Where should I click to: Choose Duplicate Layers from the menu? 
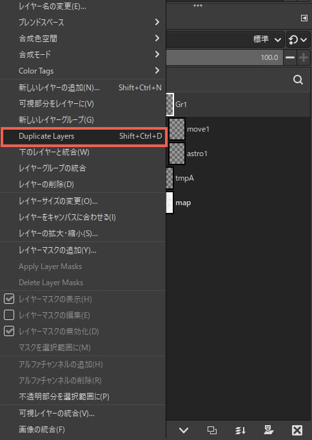click(84, 136)
